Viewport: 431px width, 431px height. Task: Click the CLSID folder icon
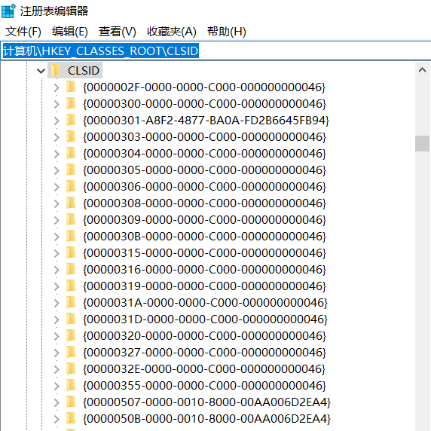[x=56, y=70]
